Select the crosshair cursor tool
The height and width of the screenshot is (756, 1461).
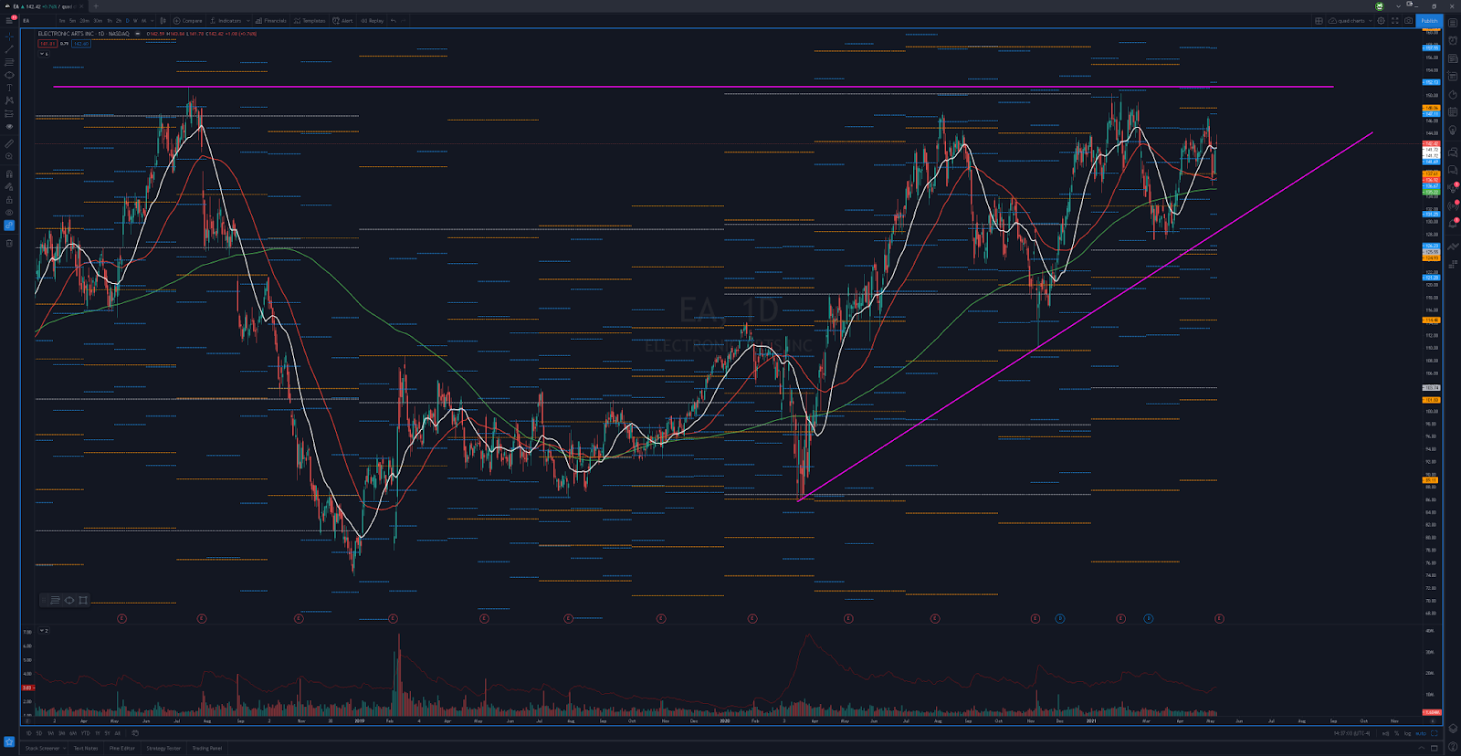click(x=9, y=37)
